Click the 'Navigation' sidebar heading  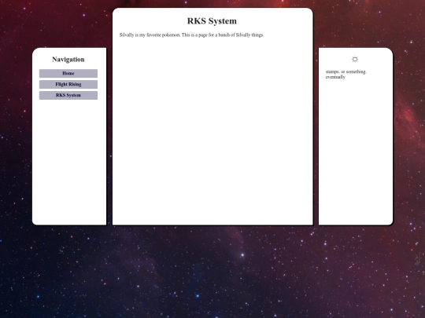pos(68,60)
